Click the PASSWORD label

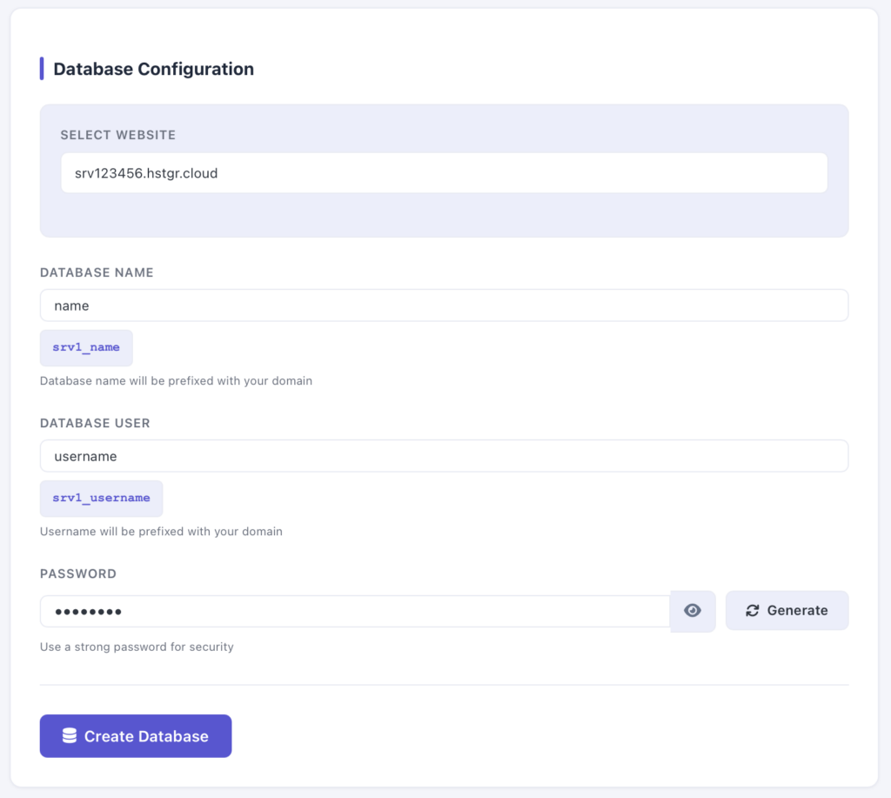click(x=77, y=573)
